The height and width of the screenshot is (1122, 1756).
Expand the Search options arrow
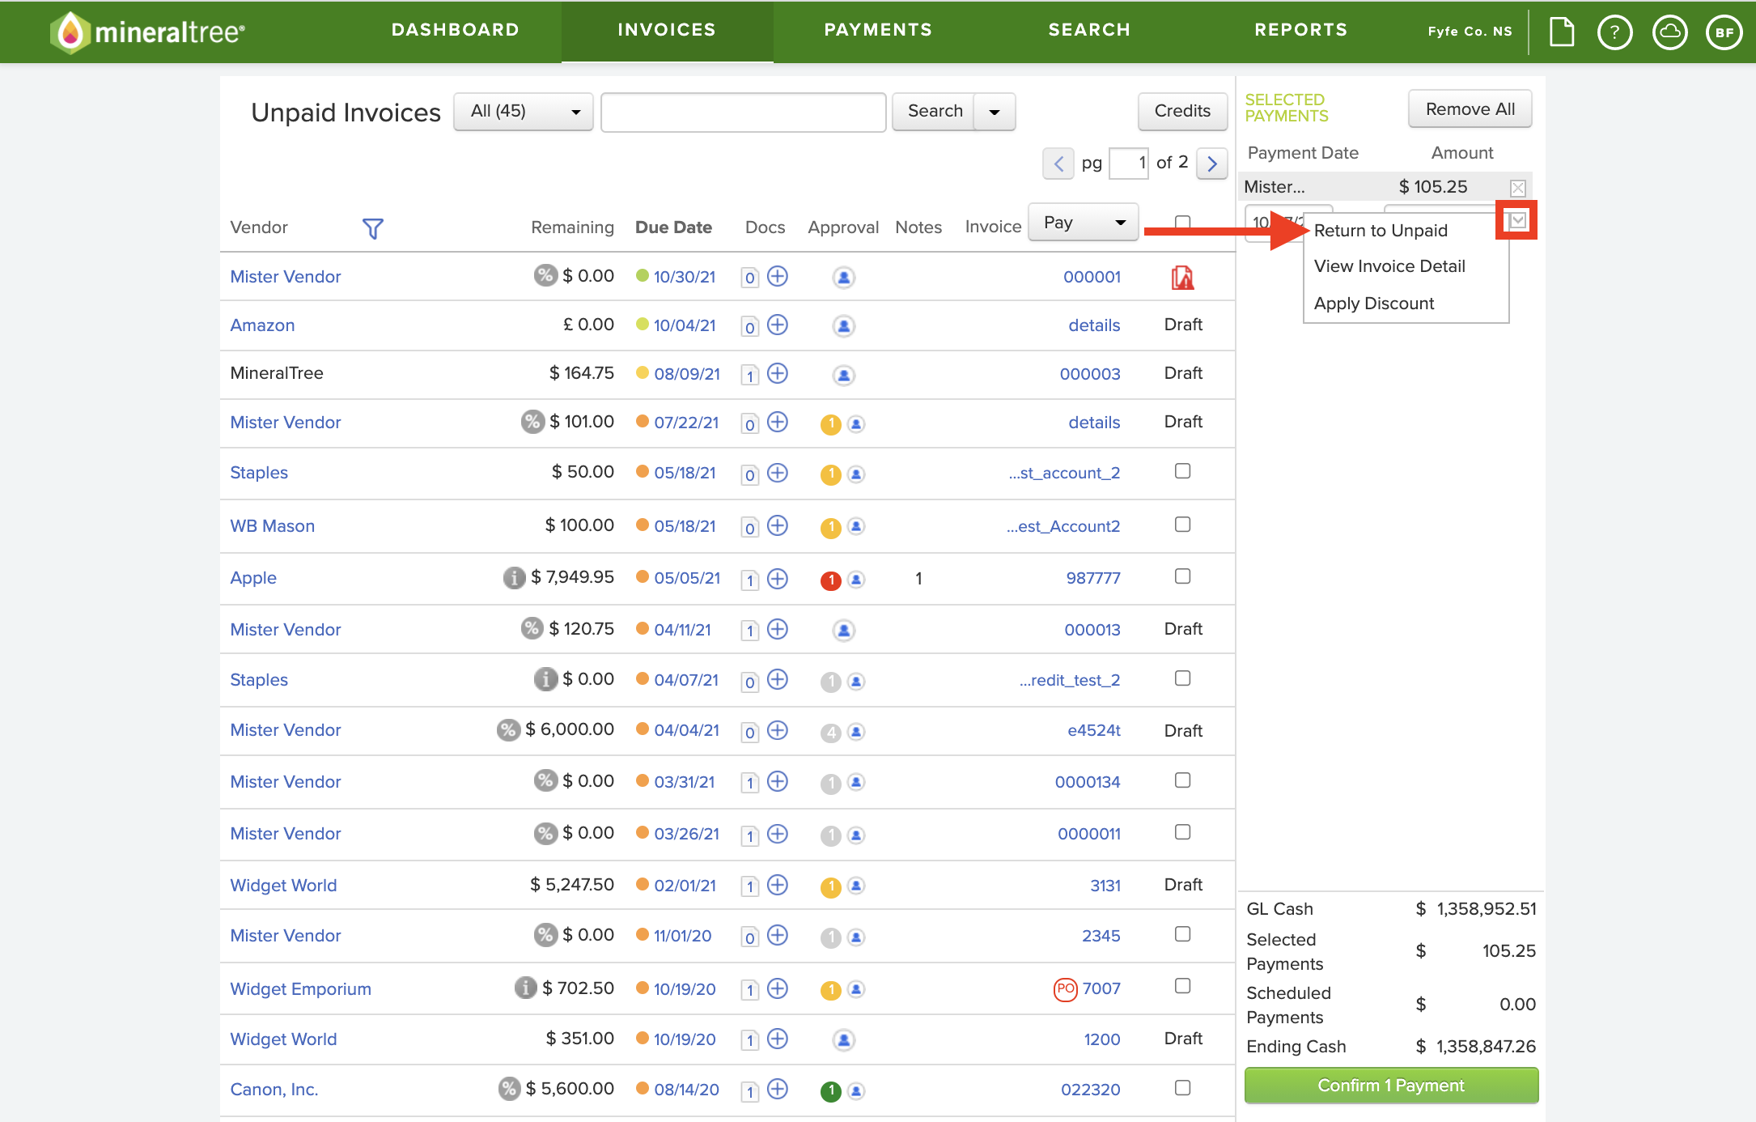tap(995, 112)
